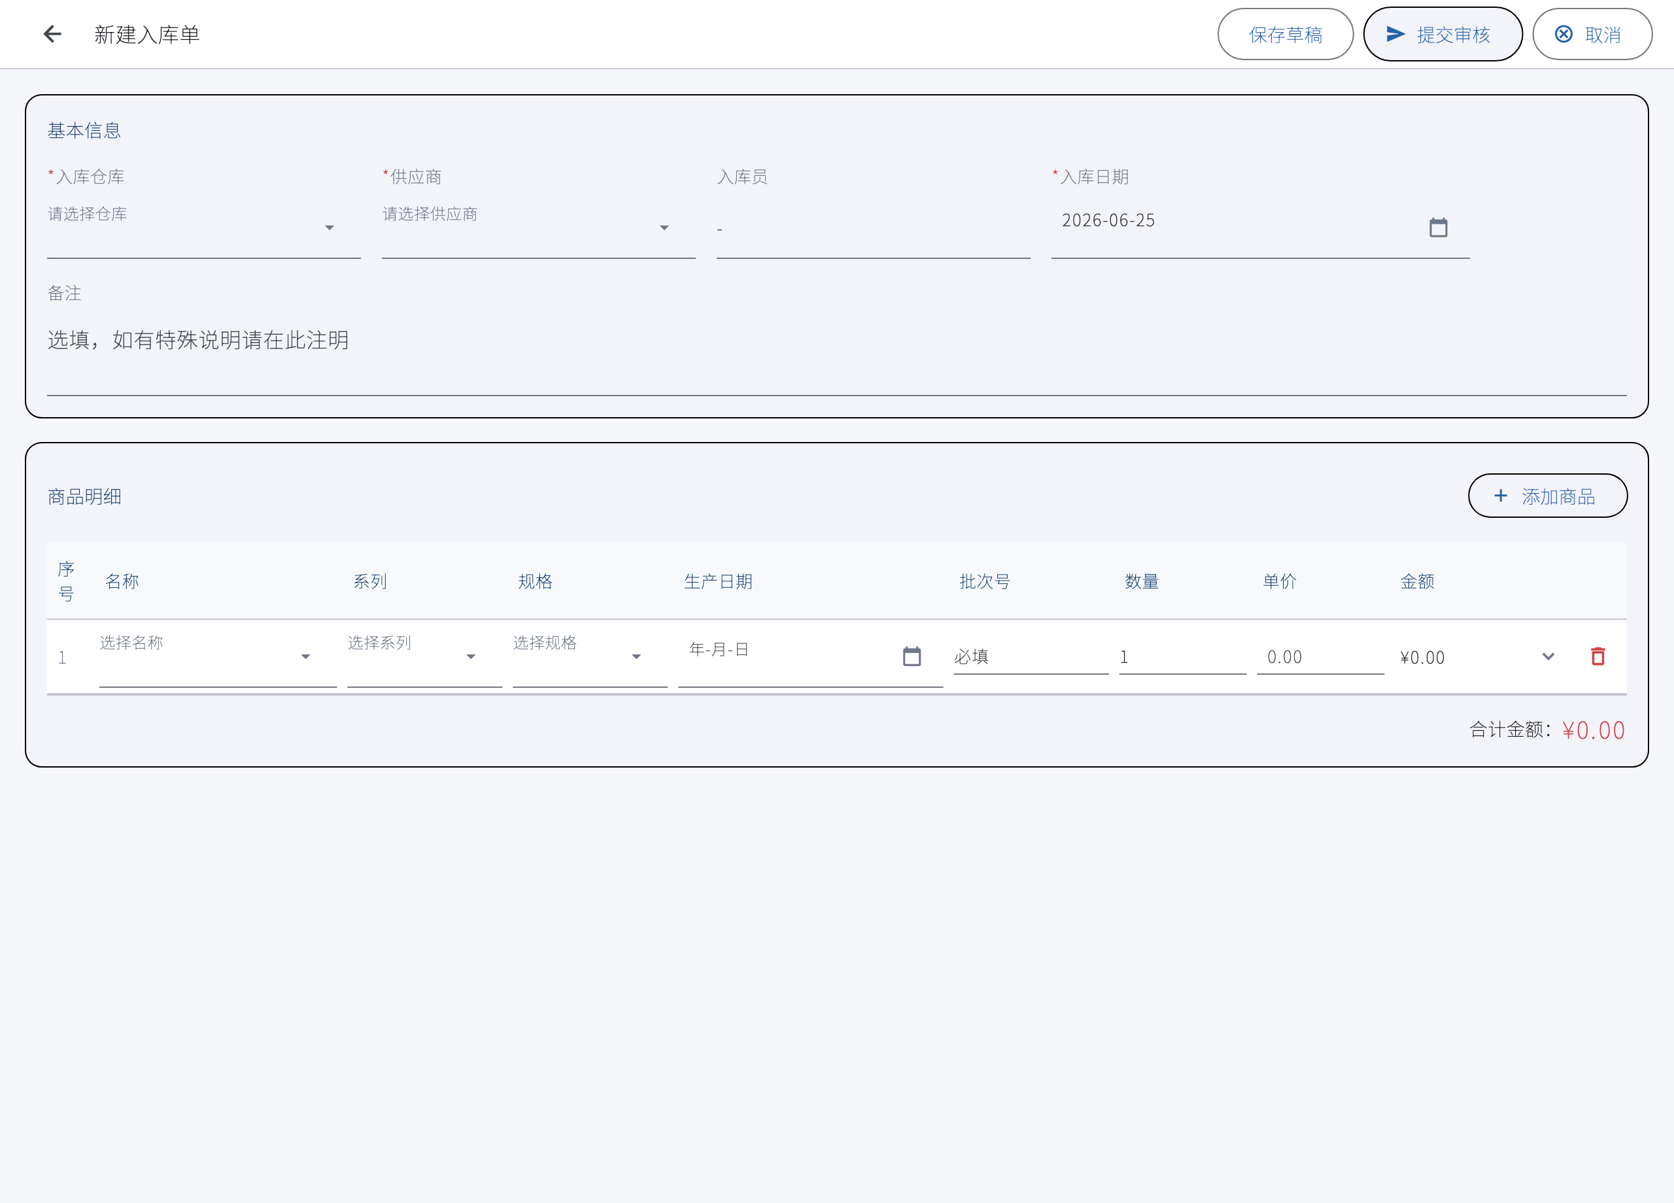Click the 数量 input showing 1
Screen dimensions: 1674x1203
click(1182, 656)
